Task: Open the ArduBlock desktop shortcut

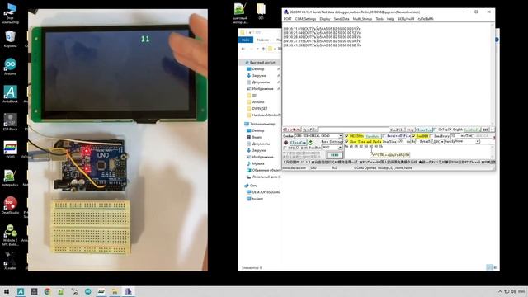Action: (x=10, y=94)
